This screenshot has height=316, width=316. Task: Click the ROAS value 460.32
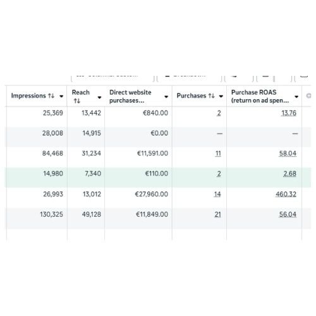tap(286, 194)
